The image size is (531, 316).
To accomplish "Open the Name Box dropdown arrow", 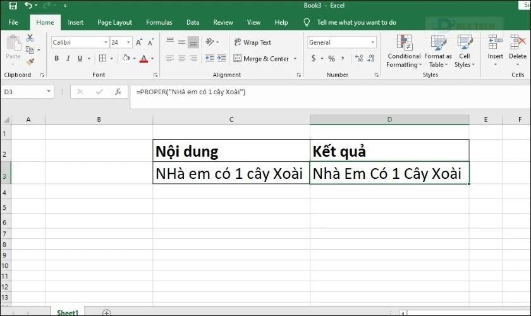I will 49,92.
